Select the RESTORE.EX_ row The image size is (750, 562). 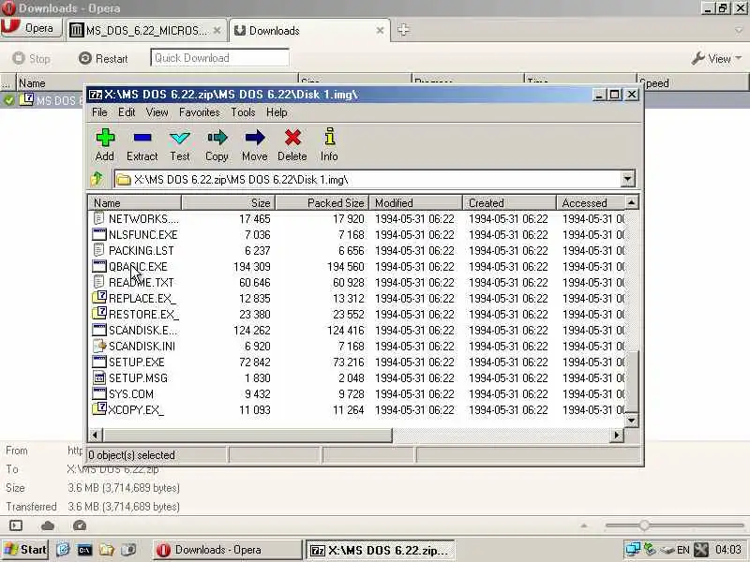pyautogui.click(x=358, y=314)
